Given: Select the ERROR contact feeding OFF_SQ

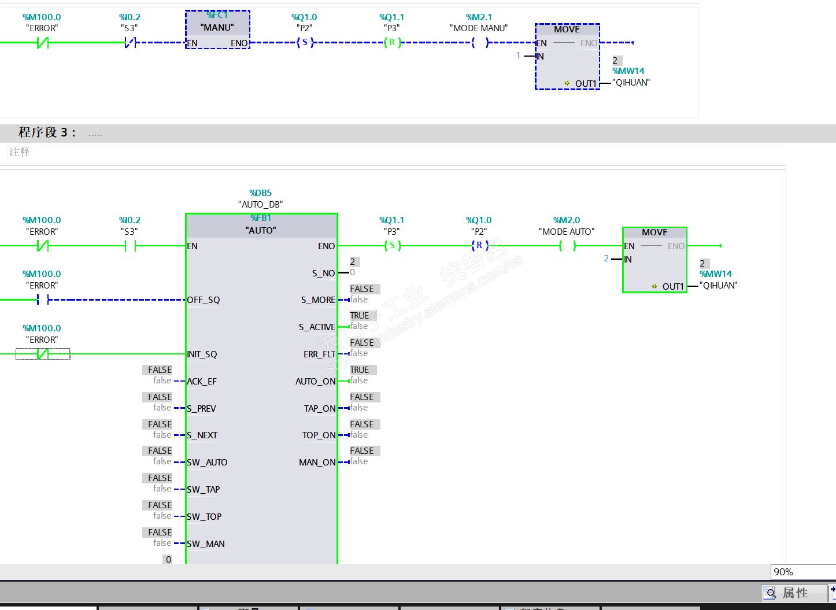Looking at the screenshot, I should [x=43, y=300].
